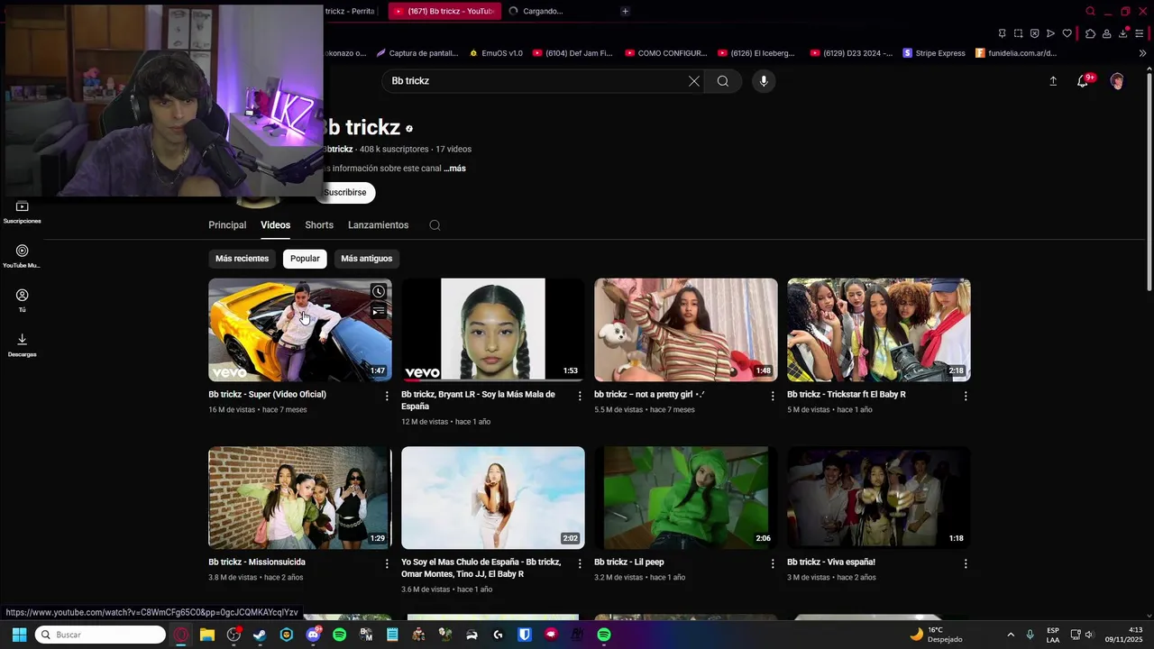Open Suscripciones in the sidebar

(22, 213)
